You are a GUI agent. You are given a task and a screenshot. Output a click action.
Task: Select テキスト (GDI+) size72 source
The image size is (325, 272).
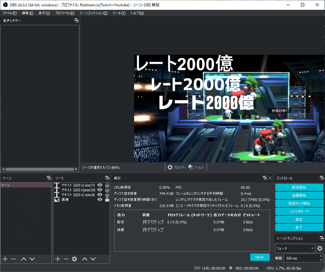(78, 185)
